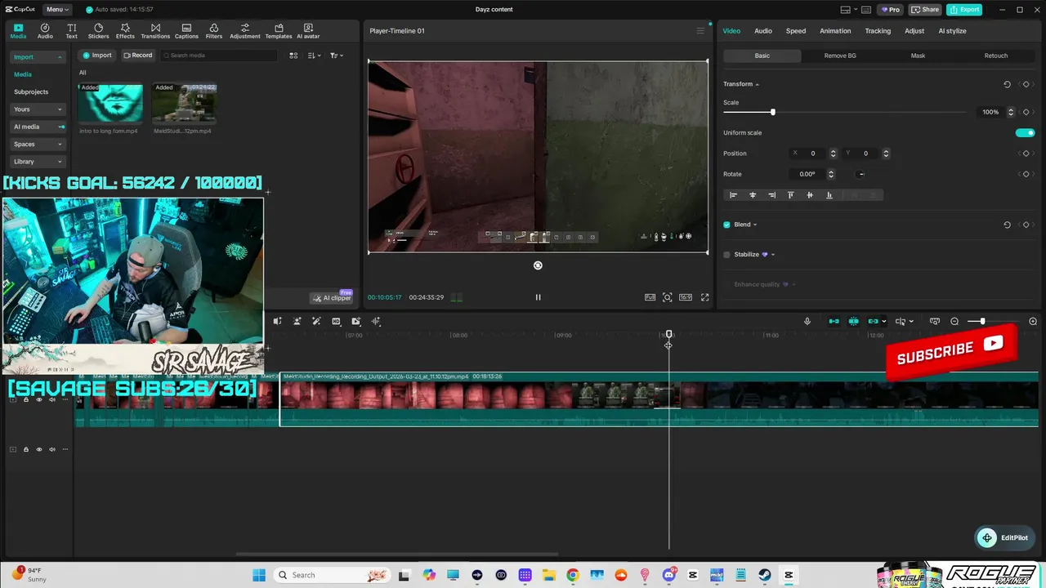Viewport: 1046px width, 588px height.
Task: Align clip to the left edge
Action: point(733,195)
